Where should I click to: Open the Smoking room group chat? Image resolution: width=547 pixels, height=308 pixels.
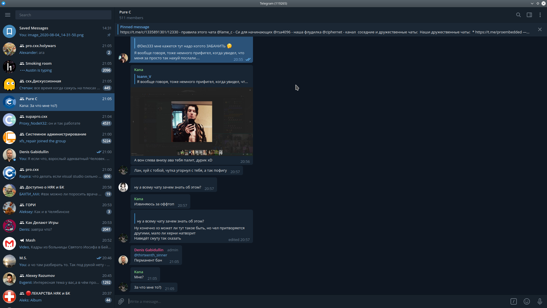click(57, 67)
